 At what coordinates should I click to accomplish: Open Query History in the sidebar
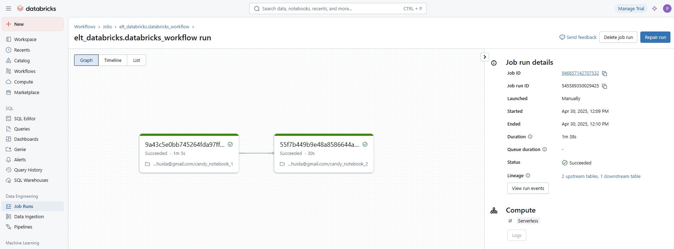33,170
